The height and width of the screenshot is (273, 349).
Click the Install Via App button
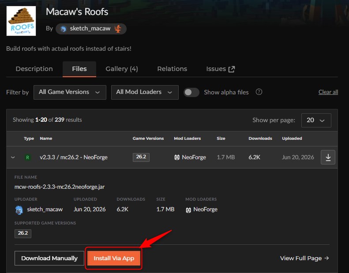(x=114, y=258)
